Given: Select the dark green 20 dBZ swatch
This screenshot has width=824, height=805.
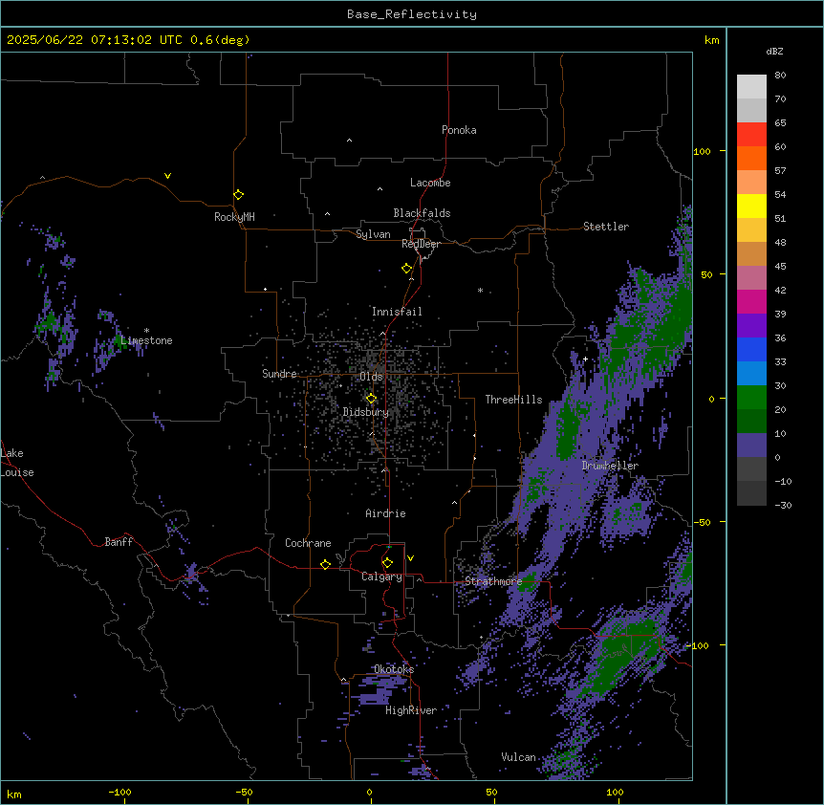Looking at the screenshot, I should coord(751,421).
